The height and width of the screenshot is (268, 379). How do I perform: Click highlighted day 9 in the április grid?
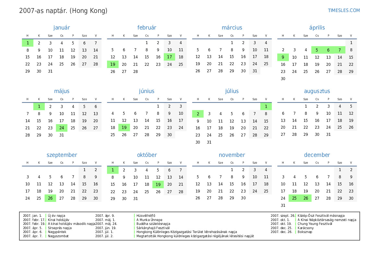click(283, 57)
